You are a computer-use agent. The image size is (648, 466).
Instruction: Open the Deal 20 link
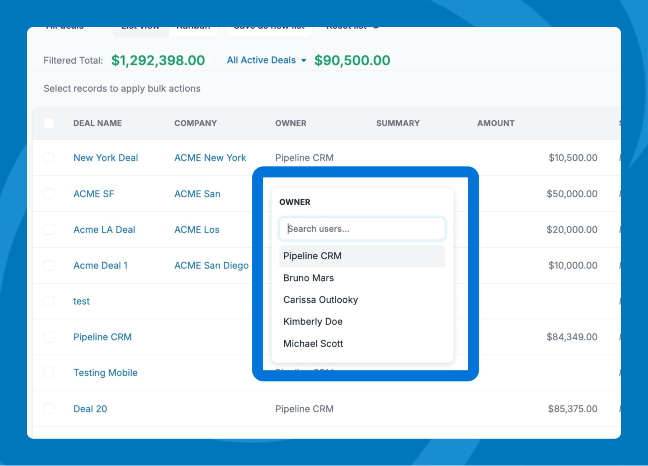(90, 409)
